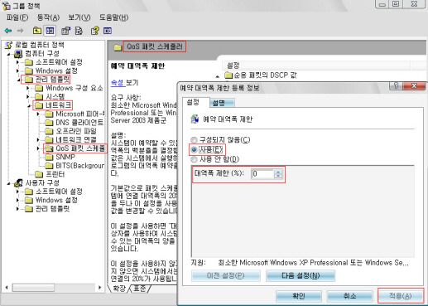Click the last toolbar icon after Help

pyautogui.click(x=108, y=31)
